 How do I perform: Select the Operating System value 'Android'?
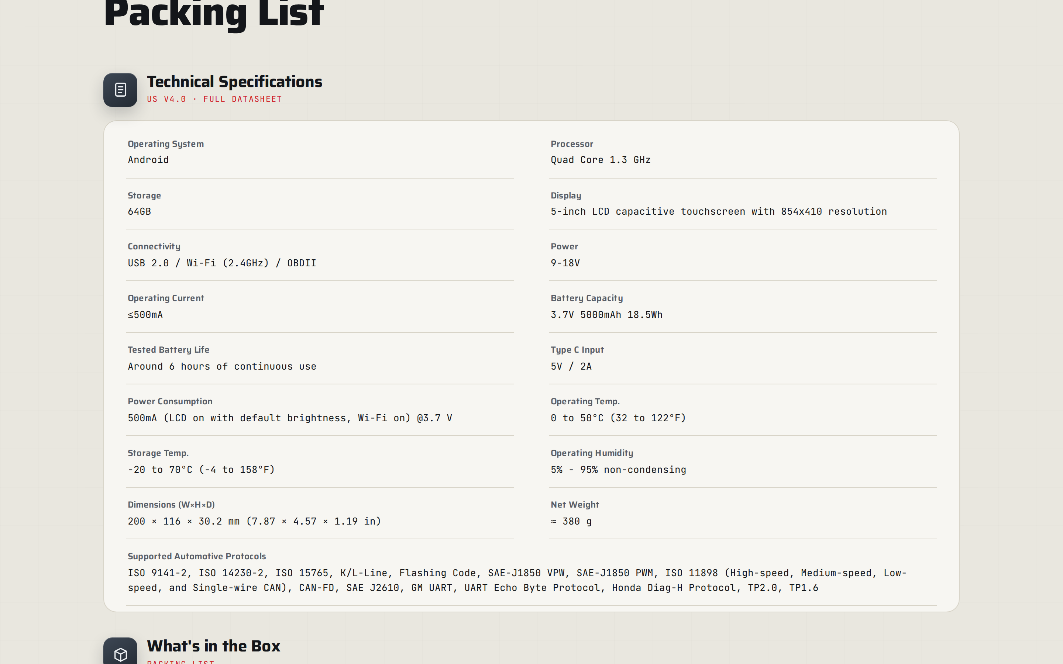click(x=148, y=160)
